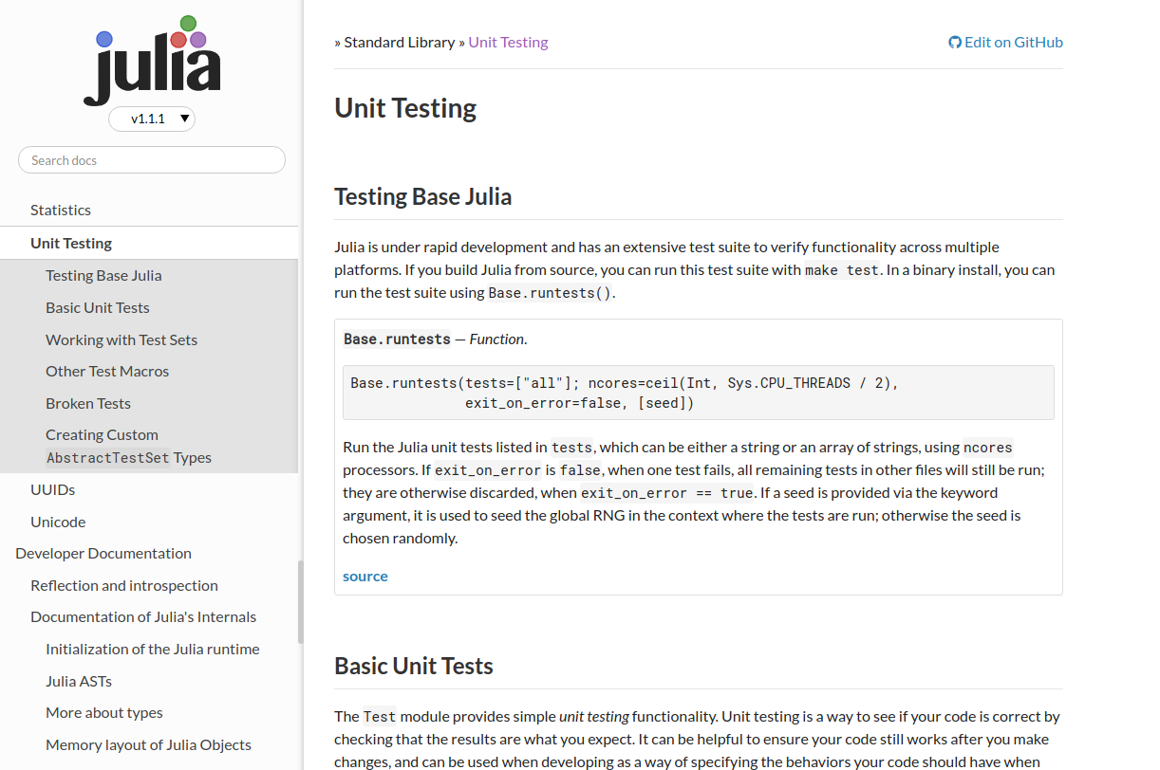
Task: Open Broken Tests sidebar entry
Action: (88, 403)
